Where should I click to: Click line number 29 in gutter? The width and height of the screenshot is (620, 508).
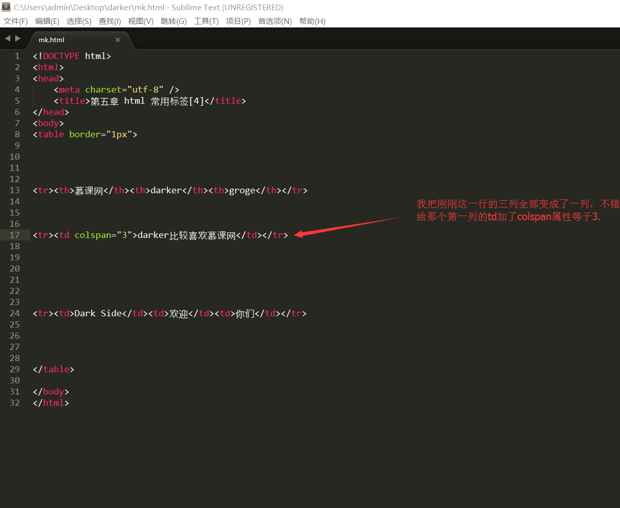(14, 369)
